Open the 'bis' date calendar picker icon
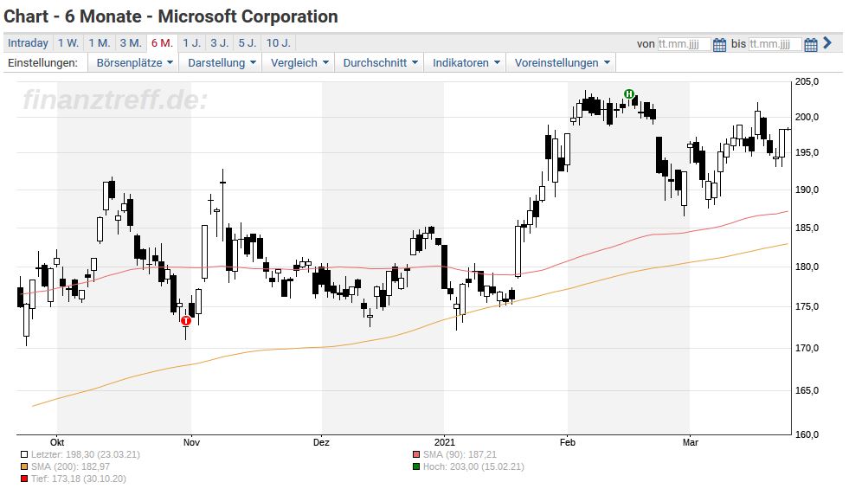The height and width of the screenshot is (495, 849). [x=811, y=44]
